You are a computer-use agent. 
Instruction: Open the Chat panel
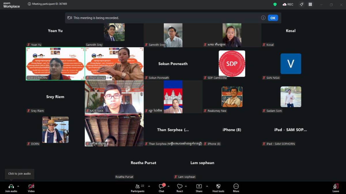[x=161, y=188]
